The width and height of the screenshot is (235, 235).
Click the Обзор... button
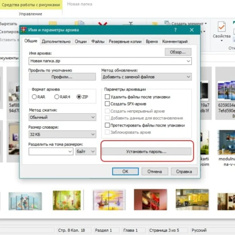[178, 52]
